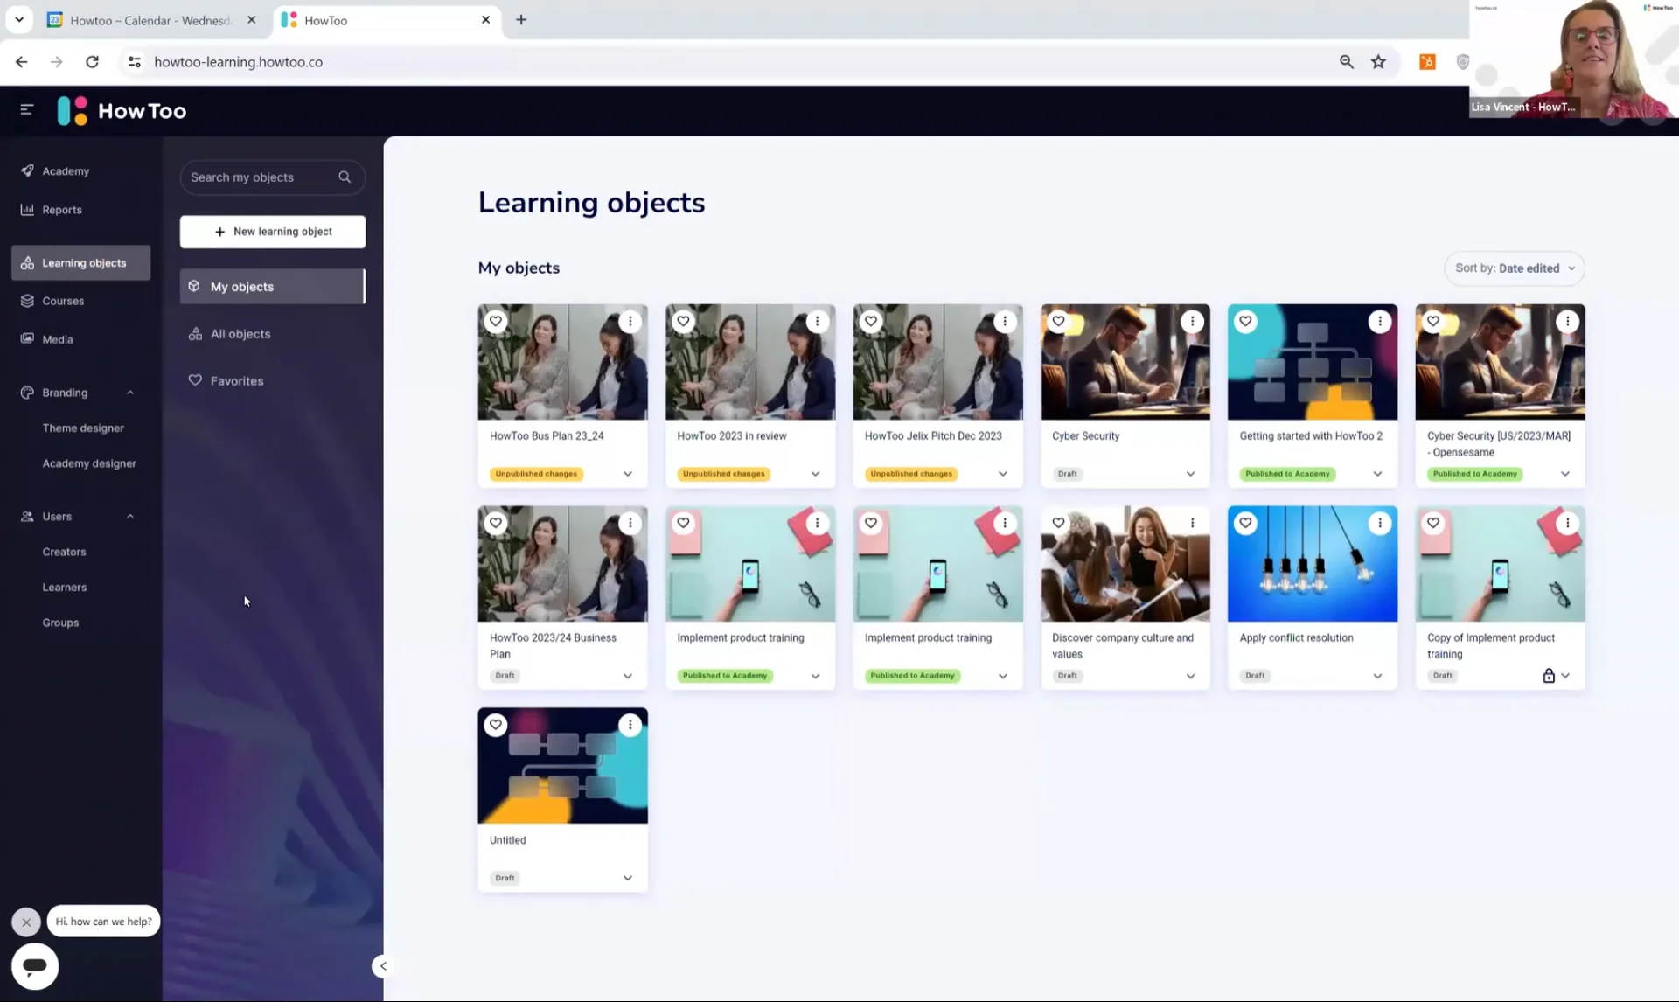Switch to the My objects filter tab
1679x1002 pixels.
[x=242, y=286]
